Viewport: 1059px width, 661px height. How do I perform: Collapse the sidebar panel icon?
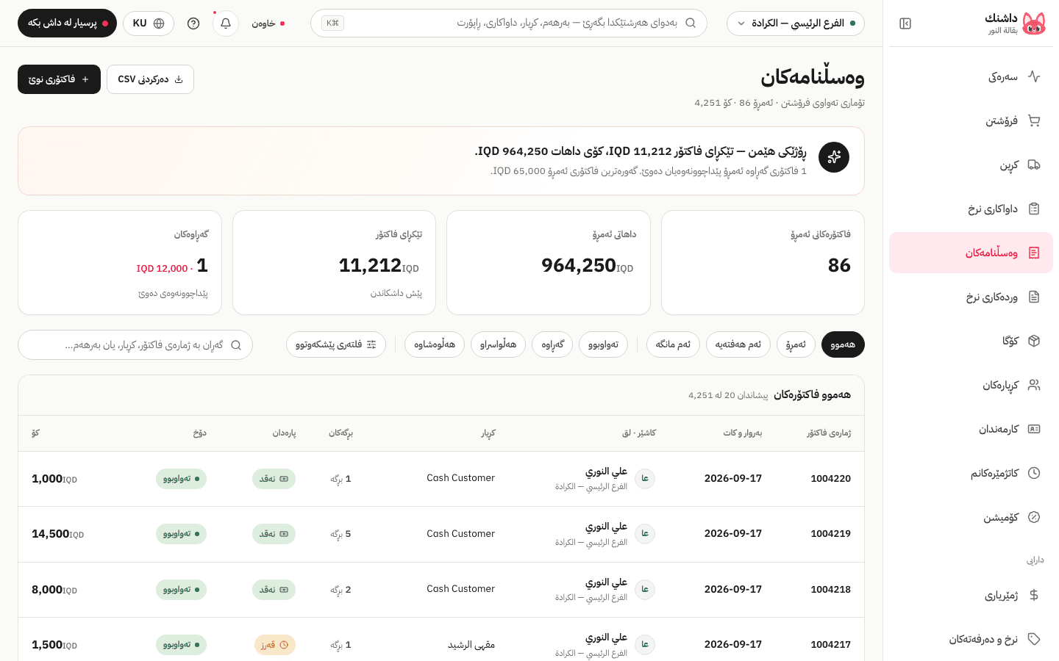point(905,24)
